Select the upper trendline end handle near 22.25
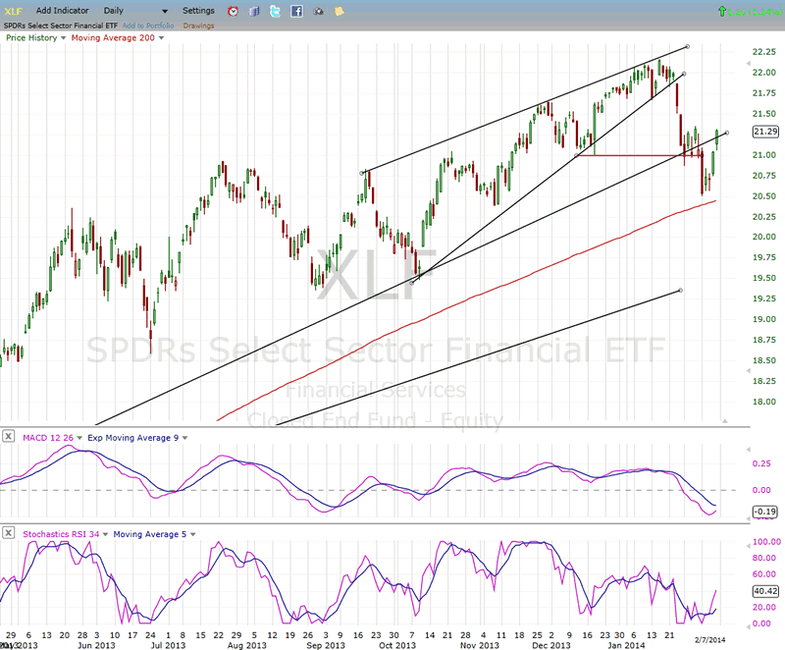Viewport: 785px width, 650px height. [x=688, y=46]
